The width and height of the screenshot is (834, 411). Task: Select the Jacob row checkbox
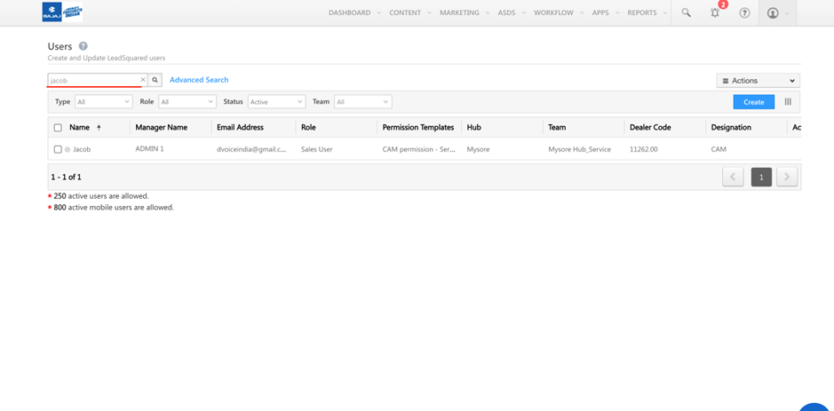pos(58,149)
